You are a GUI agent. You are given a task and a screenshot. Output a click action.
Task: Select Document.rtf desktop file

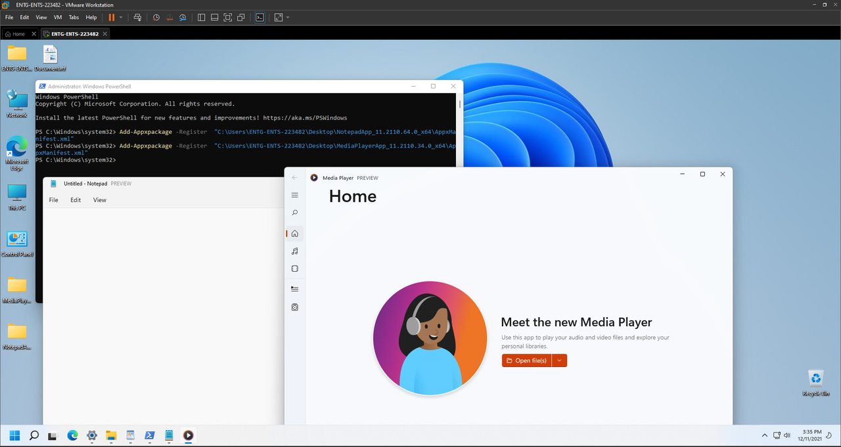pos(51,58)
